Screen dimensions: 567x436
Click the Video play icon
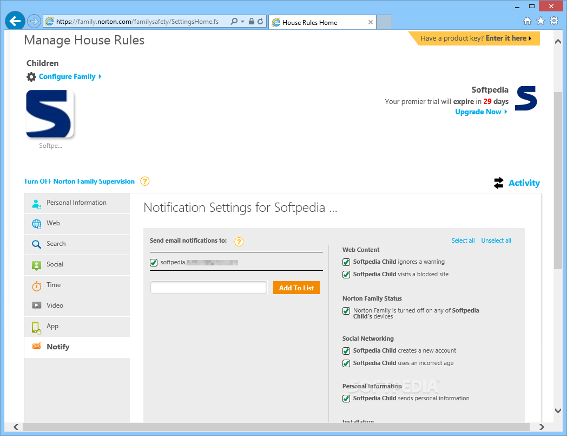click(37, 305)
